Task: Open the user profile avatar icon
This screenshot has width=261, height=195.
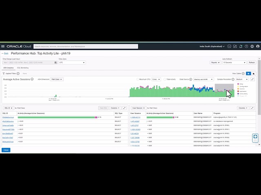Action: [258, 46]
